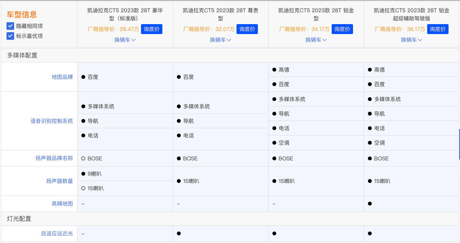Expand 换辆车 under the 28T 尊贵型 model
The image size is (460, 243).
220,40
